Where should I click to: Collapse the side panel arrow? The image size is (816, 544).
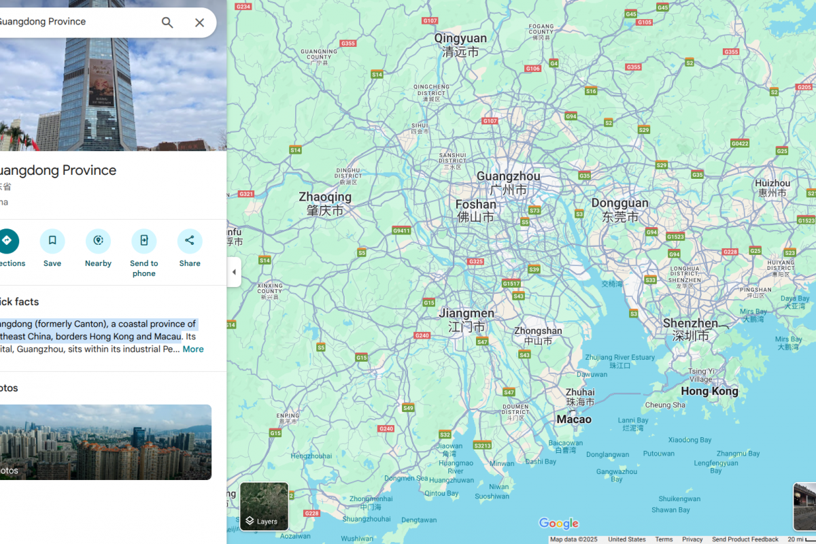[x=234, y=272]
